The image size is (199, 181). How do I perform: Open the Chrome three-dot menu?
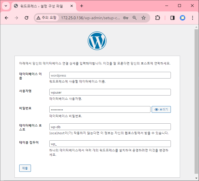[193, 18]
